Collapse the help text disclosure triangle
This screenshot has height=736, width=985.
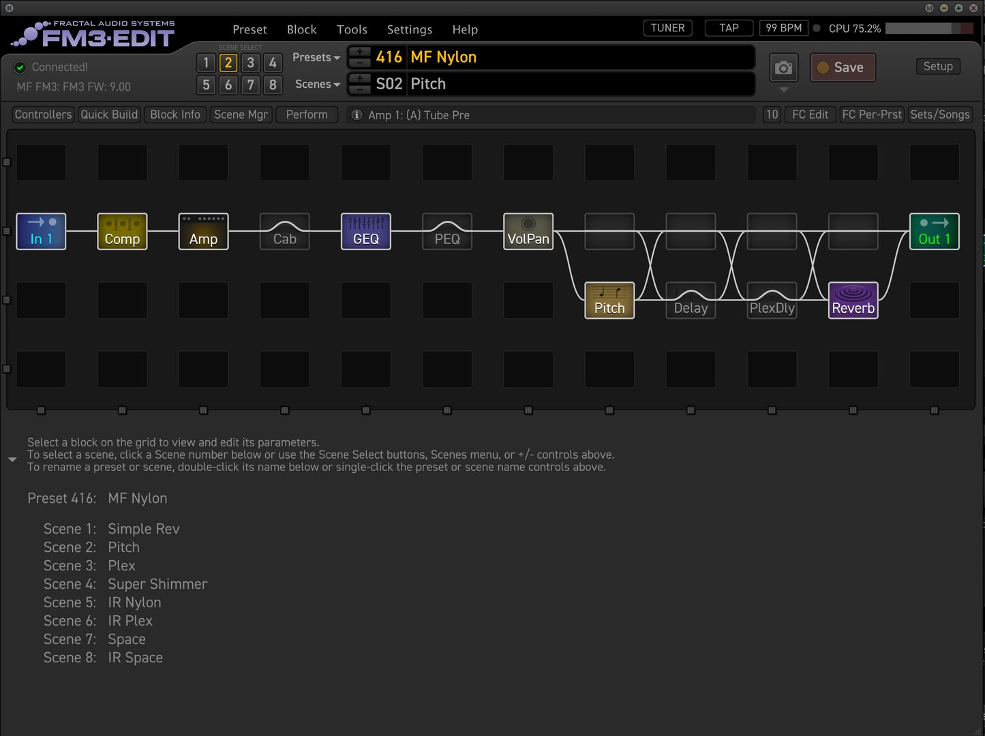(12, 460)
